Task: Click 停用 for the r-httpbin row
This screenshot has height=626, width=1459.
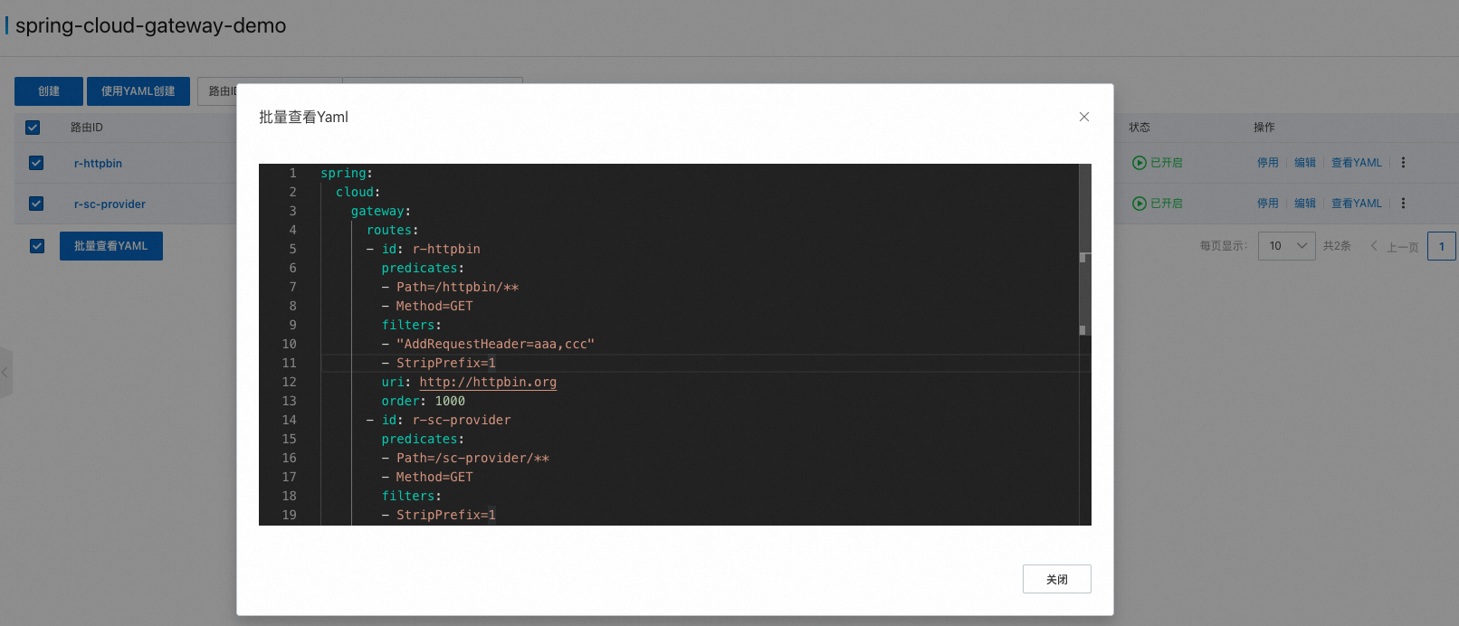Action: click(1268, 163)
